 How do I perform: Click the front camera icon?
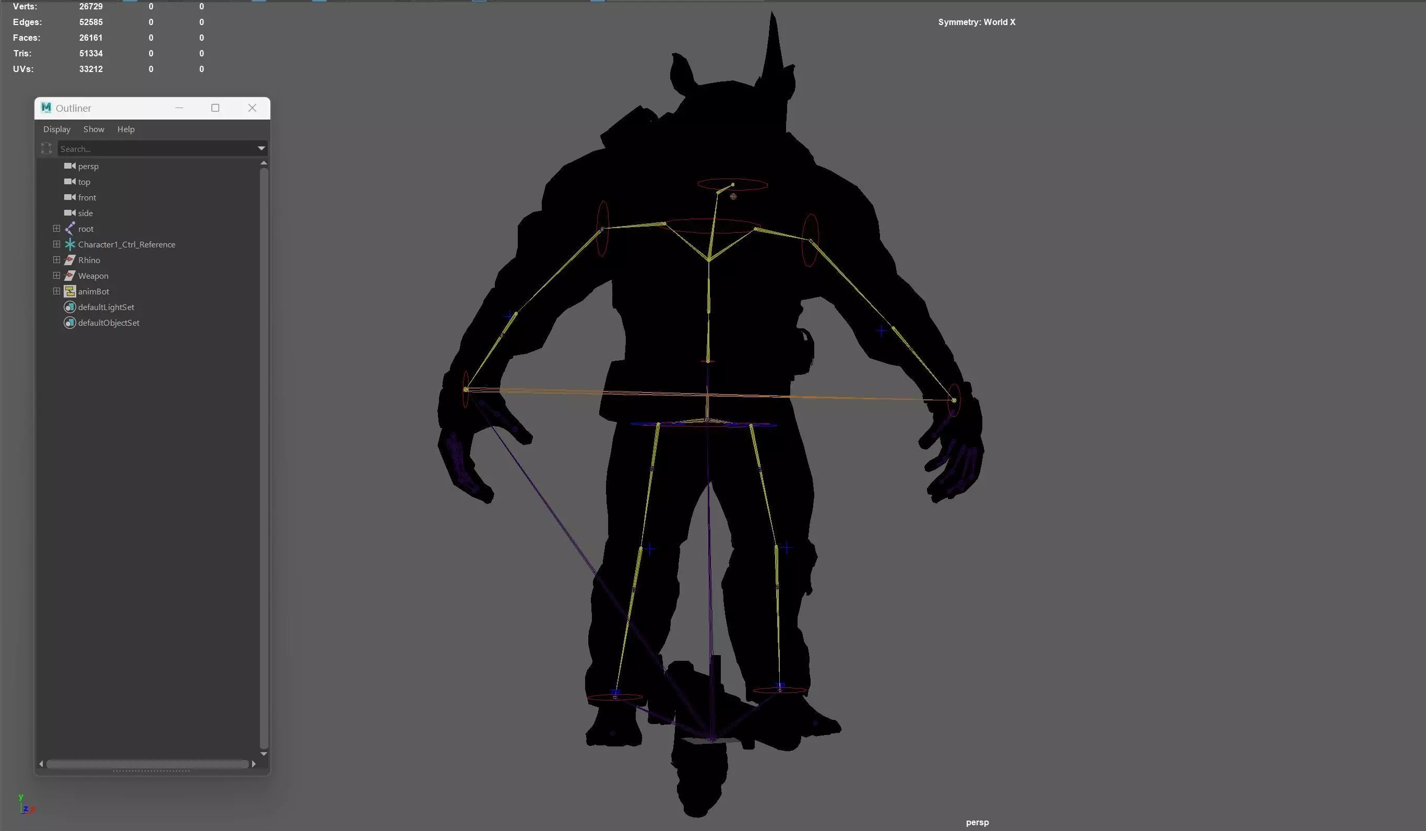(x=69, y=197)
